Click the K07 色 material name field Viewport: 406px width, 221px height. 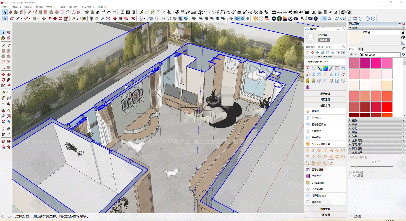tap(381, 32)
